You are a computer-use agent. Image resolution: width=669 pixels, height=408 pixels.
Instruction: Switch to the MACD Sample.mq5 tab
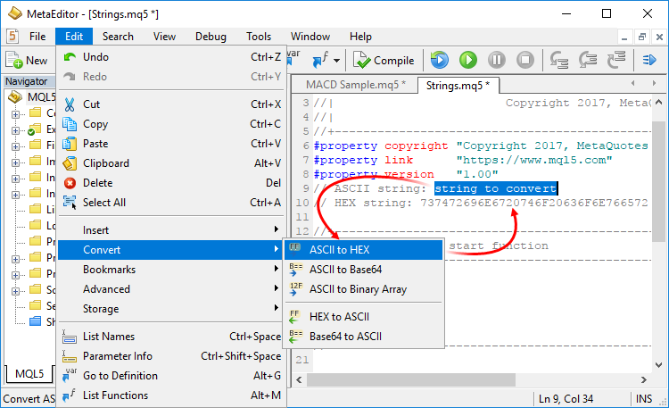pos(355,85)
